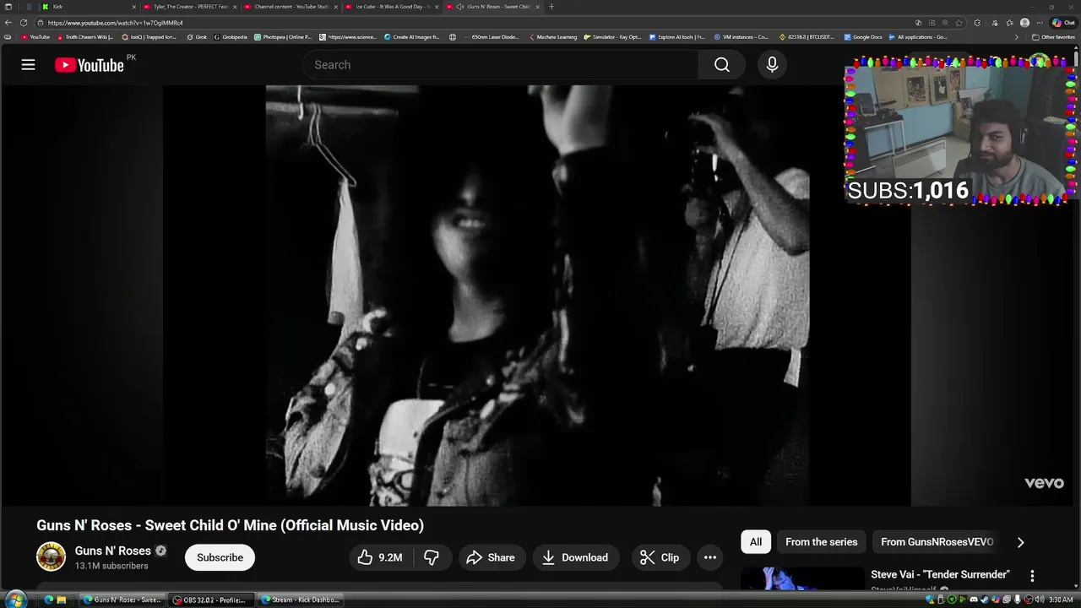Open the Steve Vai video thumbnail

[802, 578]
